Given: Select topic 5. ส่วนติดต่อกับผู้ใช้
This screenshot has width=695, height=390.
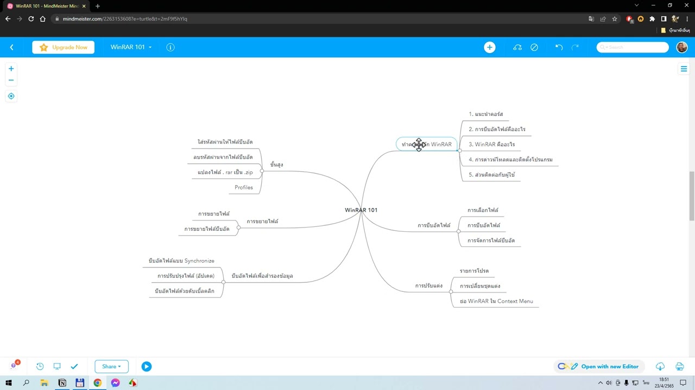Looking at the screenshot, I should click(492, 175).
